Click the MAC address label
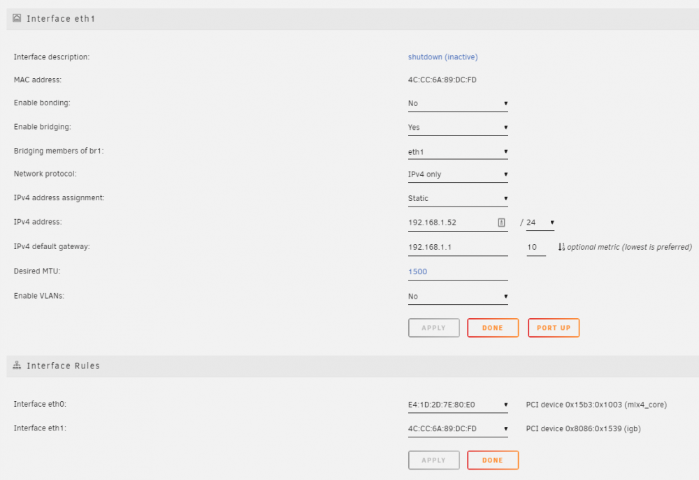699x480 pixels. pyautogui.click(x=38, y=80)
